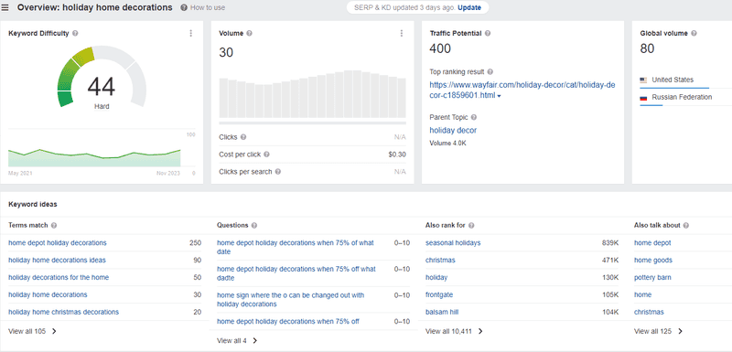732x352 pixels.
Task: Open the hamburger menu icon
Action: (5, 8)
